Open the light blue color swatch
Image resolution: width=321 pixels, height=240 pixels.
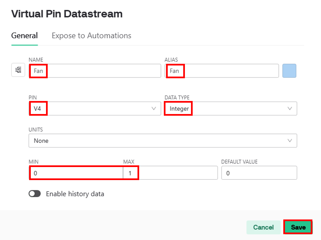click(289, 71)
